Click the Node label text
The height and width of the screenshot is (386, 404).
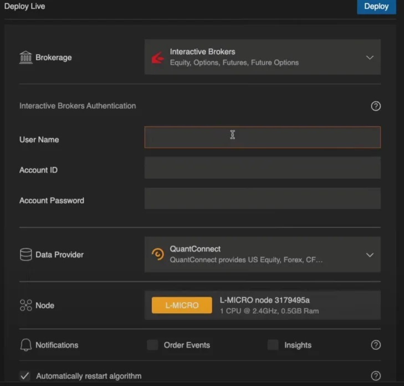[x=45, y=305]
